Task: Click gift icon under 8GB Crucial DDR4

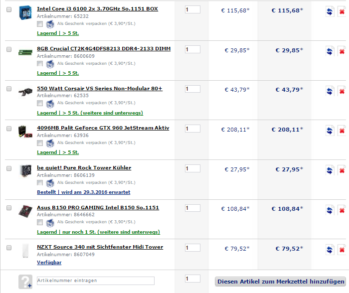Action: point(50,64)
